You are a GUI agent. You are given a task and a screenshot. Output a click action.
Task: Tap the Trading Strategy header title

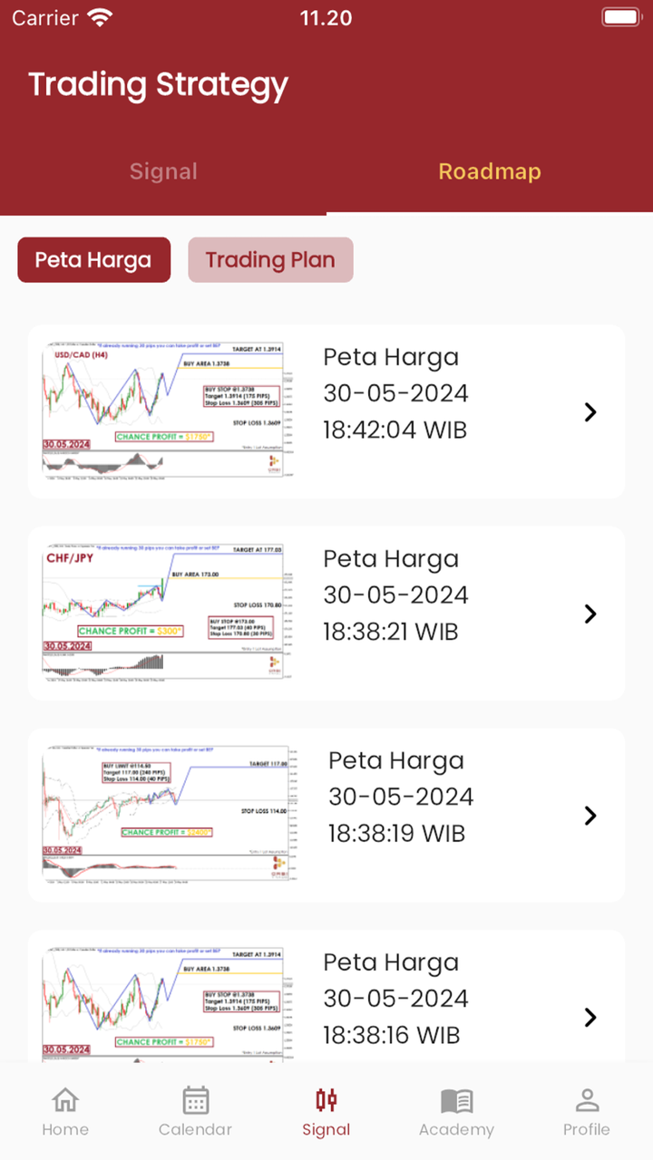[x=159, y=84]
